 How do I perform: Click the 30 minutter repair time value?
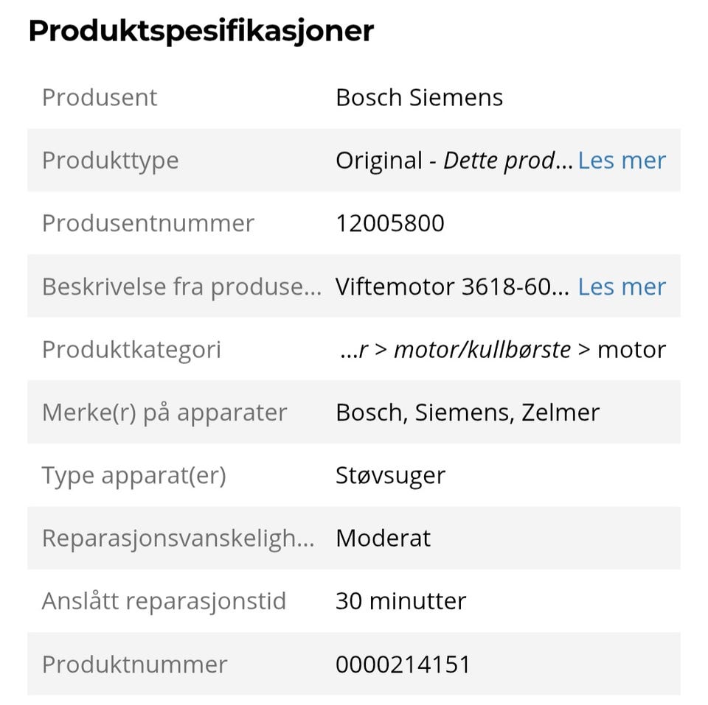coord(400,601)
